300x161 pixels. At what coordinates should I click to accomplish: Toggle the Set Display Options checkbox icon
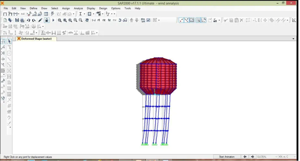point(148,20)
